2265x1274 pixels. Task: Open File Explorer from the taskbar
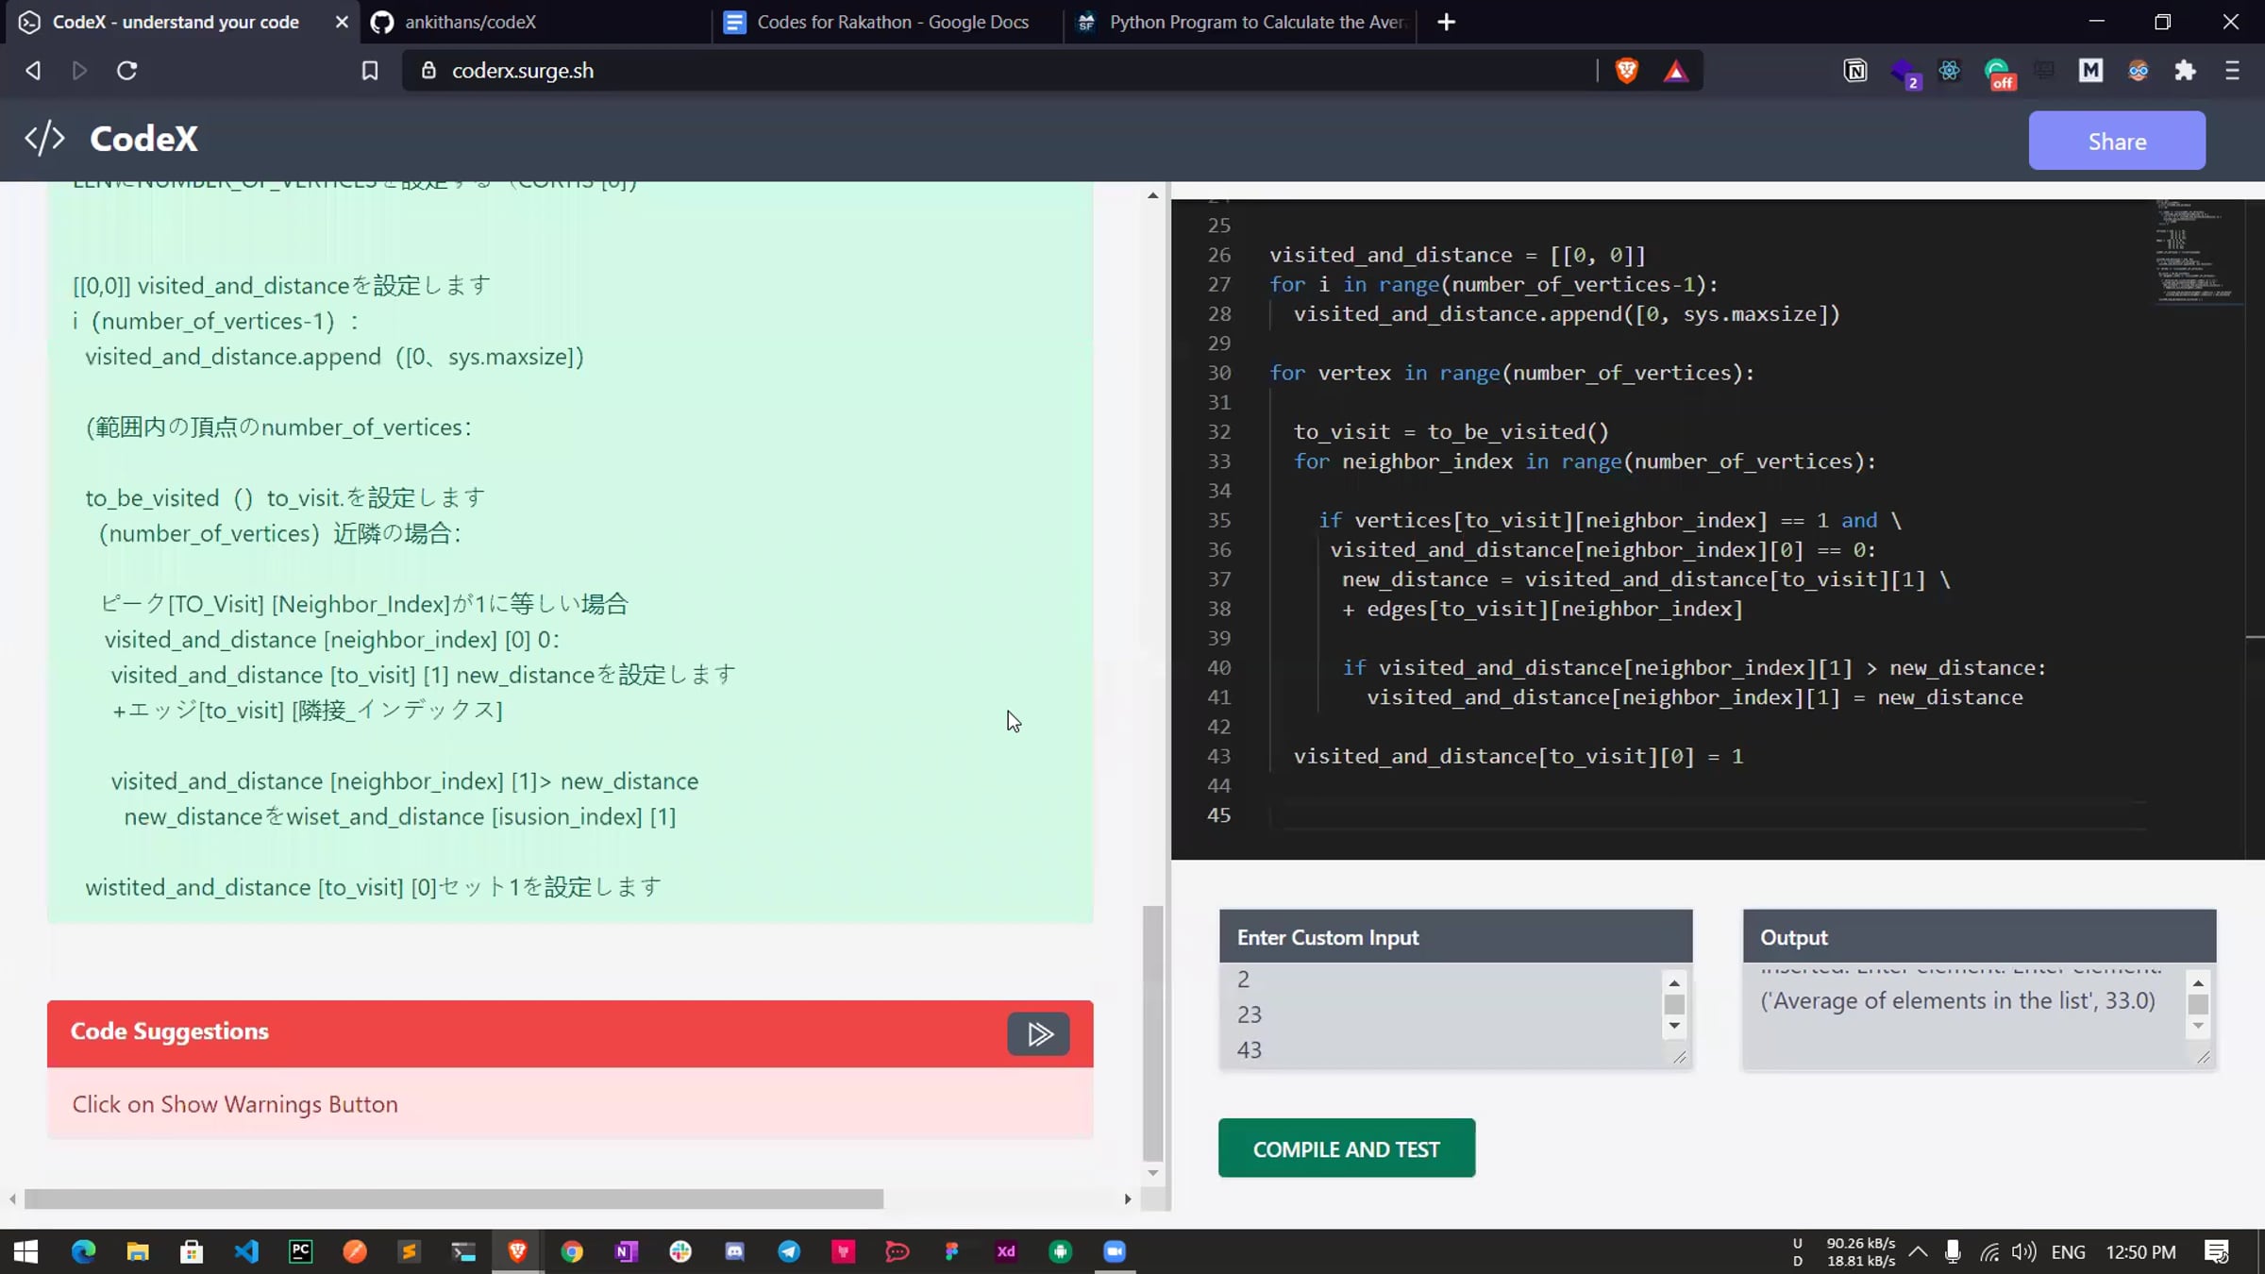click(138, 1251)
